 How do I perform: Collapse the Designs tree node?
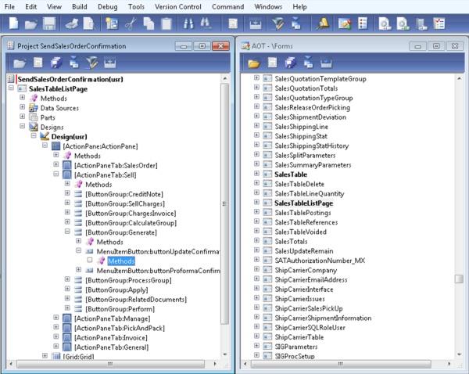(x=22, y=127)
